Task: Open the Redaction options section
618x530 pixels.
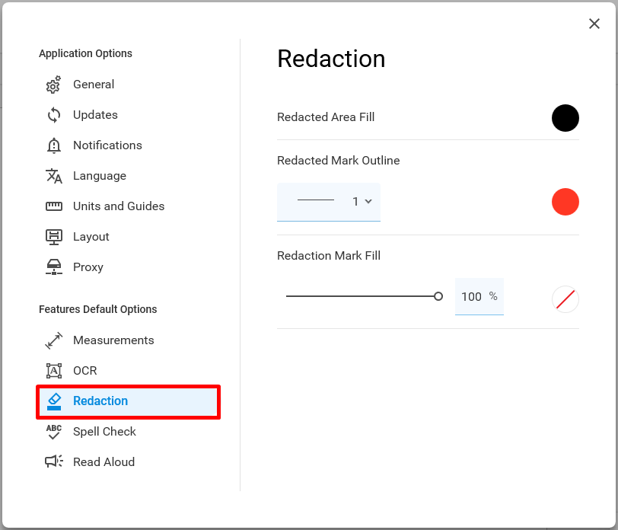Action: pyautogui.click(x=128, y=401)
